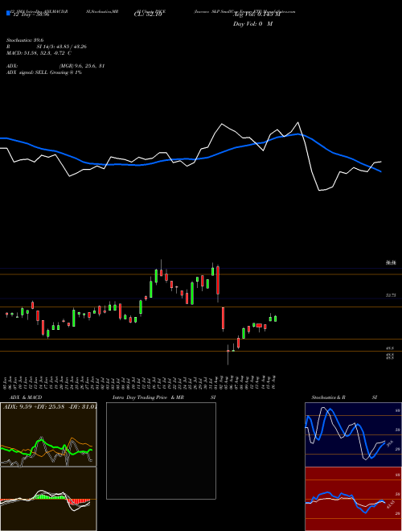This screenshot has width=402, height=531.
Task: Click the peak of the white price line
Action: [298, 122]
